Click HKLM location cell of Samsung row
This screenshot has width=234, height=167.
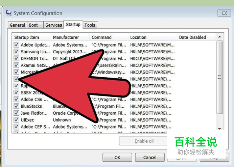tap(153, 52)
